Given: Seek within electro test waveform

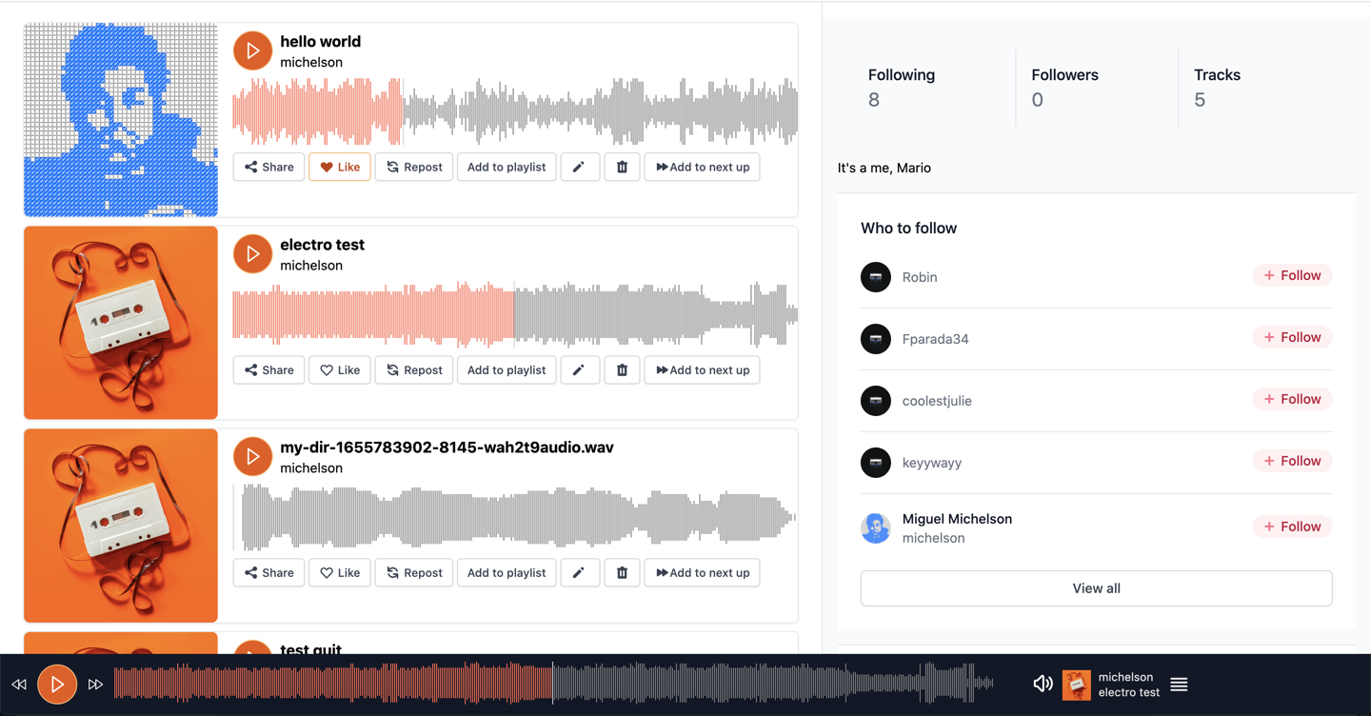Looking at the screenshot, I should pyautogui.click(x=515, y=314).
